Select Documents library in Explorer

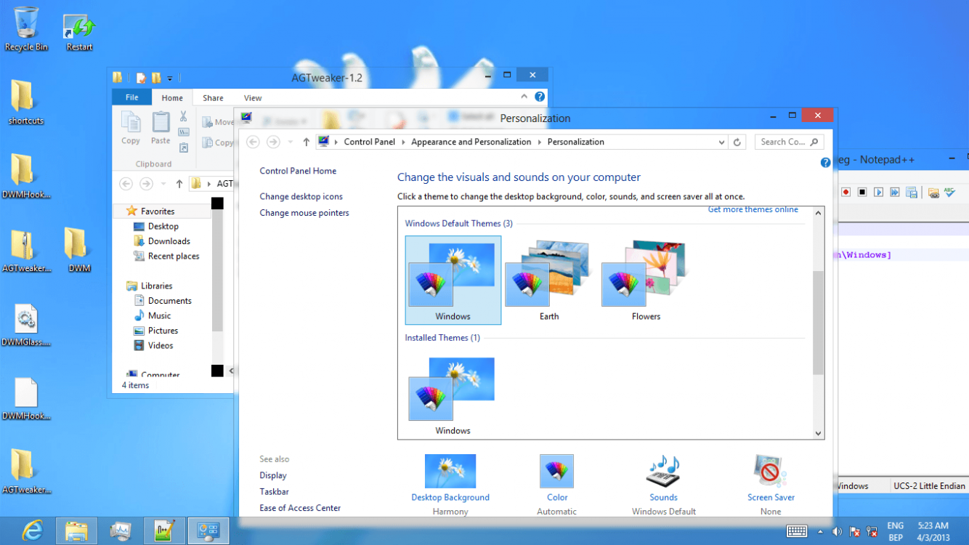click(163, 301)
